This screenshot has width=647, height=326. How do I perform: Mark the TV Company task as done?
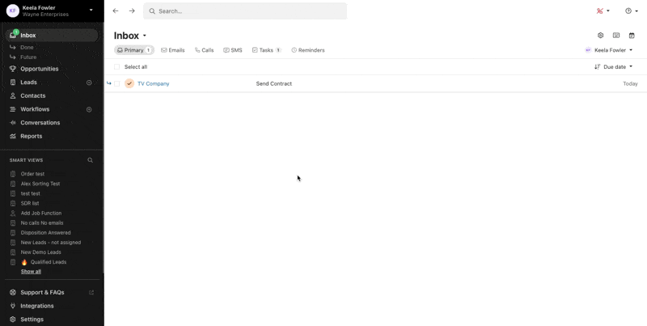(129, 84)
